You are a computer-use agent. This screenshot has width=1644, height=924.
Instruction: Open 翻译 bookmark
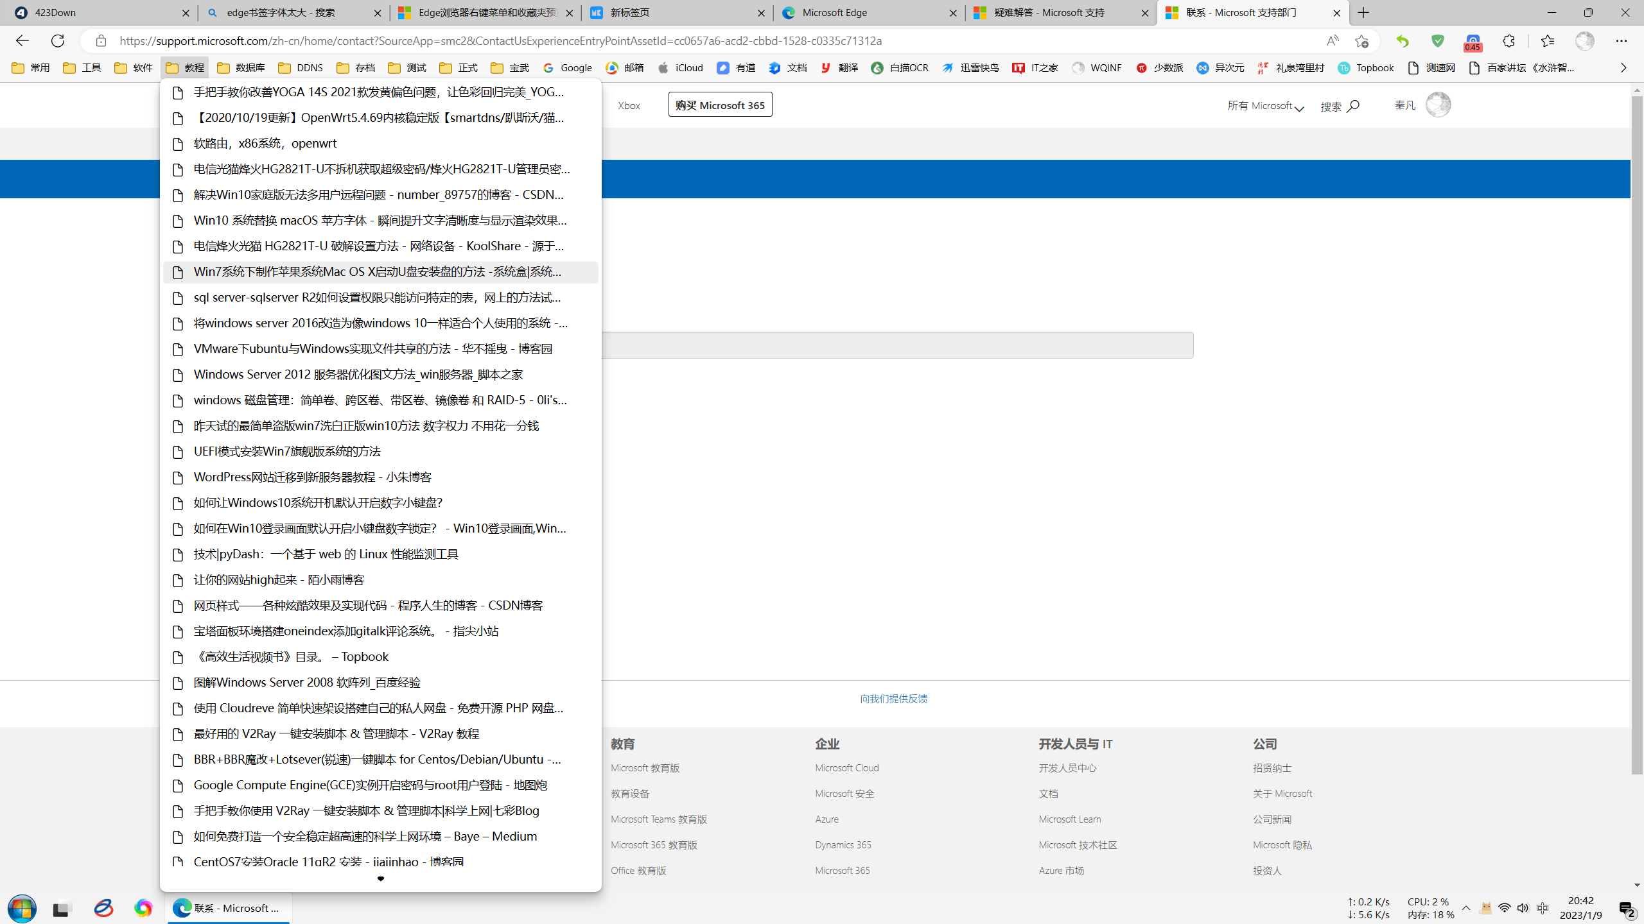[x=839, y=68]
